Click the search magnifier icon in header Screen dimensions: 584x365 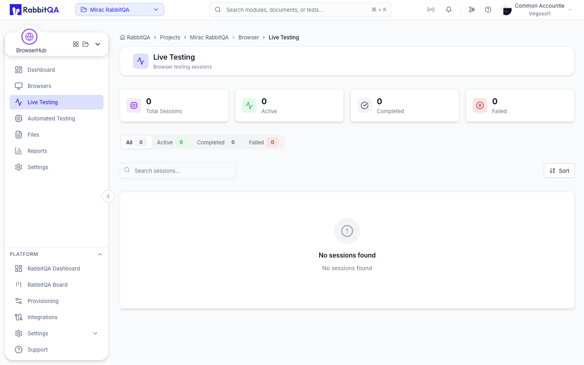pyautogui.click(x=218, y=10)
